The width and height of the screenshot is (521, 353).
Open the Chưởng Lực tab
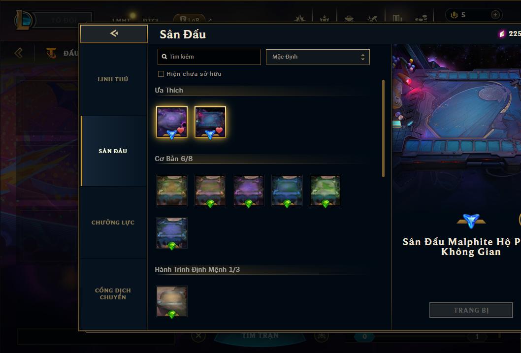pyautogui.click(x=113, y=223)
